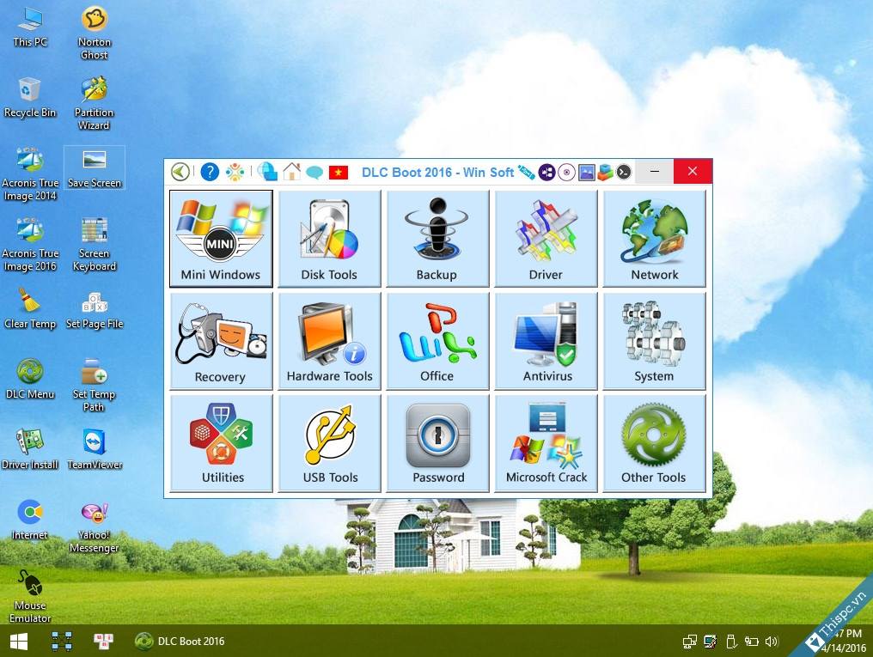
Task: Click the picture frame icon in title bar
Action: 586,173
